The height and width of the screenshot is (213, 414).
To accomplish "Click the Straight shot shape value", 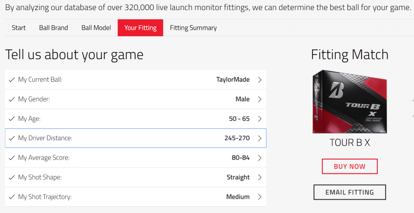I will point(238,177).
